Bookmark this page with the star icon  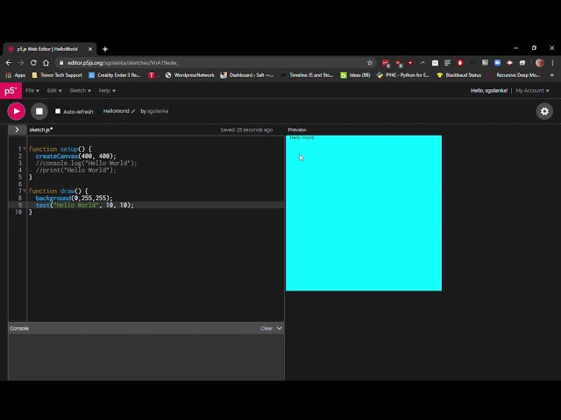click(x=370, y=63)
